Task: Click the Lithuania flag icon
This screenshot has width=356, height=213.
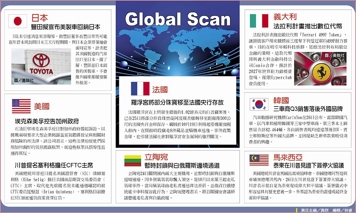Action: (132, 160)
